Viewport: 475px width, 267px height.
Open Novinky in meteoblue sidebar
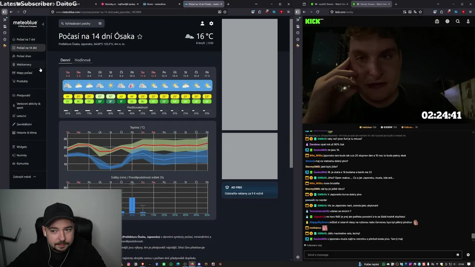22,155
